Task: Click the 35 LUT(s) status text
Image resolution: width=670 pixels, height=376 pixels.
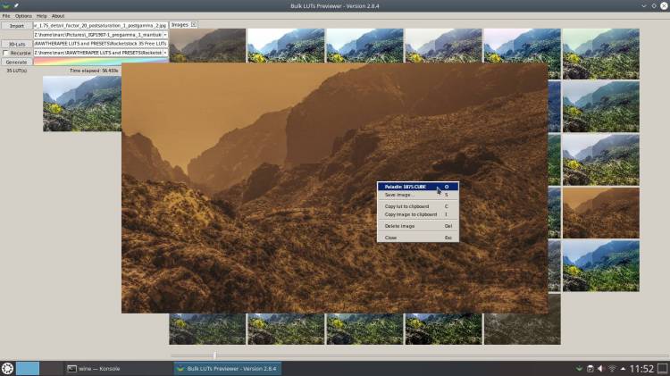Action: (17, 71)
